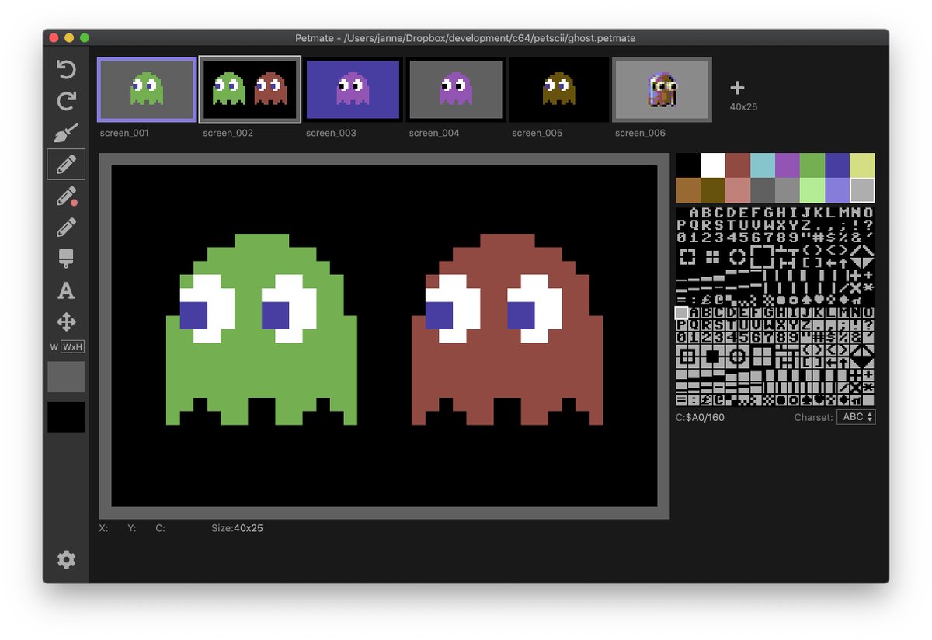Pick dark blue from the palette top row
932x640 pixels.
coord(837,165)
